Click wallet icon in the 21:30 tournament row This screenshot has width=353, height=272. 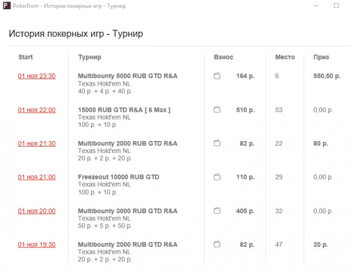click(x=217, y=144)
